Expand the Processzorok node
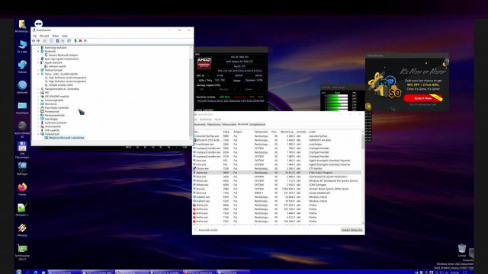Image resolution: width=488 pixels, height=274 pixels. coord(38,111)
